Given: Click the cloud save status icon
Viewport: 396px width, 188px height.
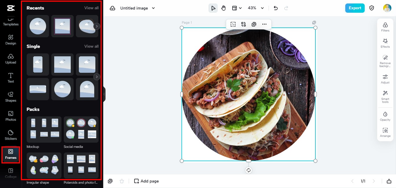Looking at the screenshot, I should click(x=113, y=8).
